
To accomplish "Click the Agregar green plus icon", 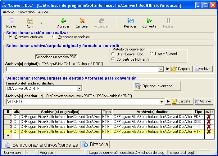I will point(63,21).
